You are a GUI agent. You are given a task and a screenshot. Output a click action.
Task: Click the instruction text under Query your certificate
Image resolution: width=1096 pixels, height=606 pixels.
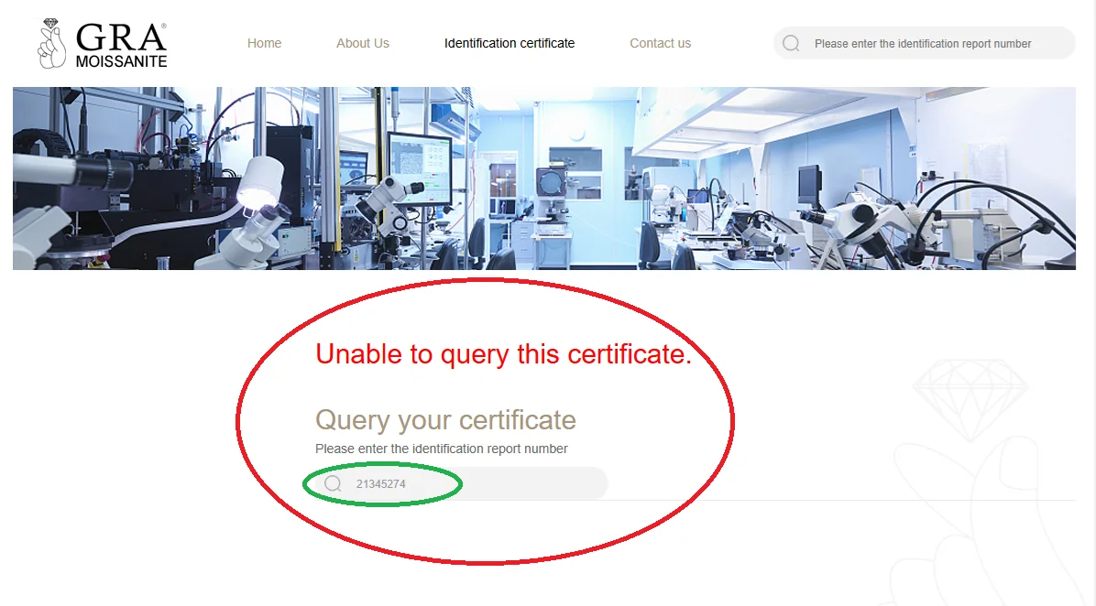coord(441,449)
